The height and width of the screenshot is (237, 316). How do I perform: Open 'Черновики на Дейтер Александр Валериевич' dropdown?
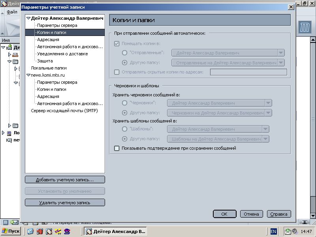(x=220, y=113)
